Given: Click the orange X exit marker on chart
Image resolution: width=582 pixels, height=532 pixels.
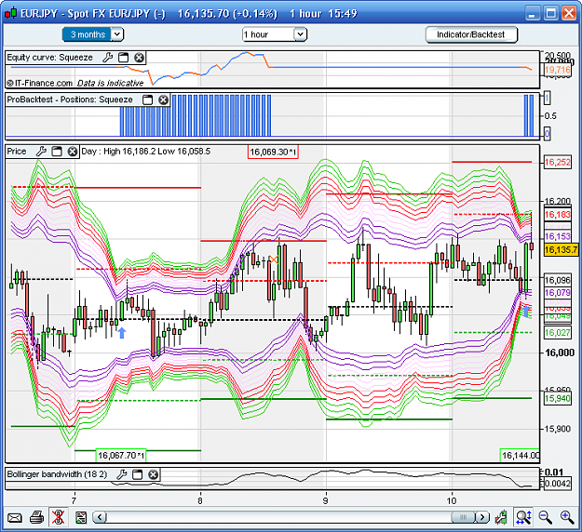Looking at the screenshot, I should click(x=274, y=259).
